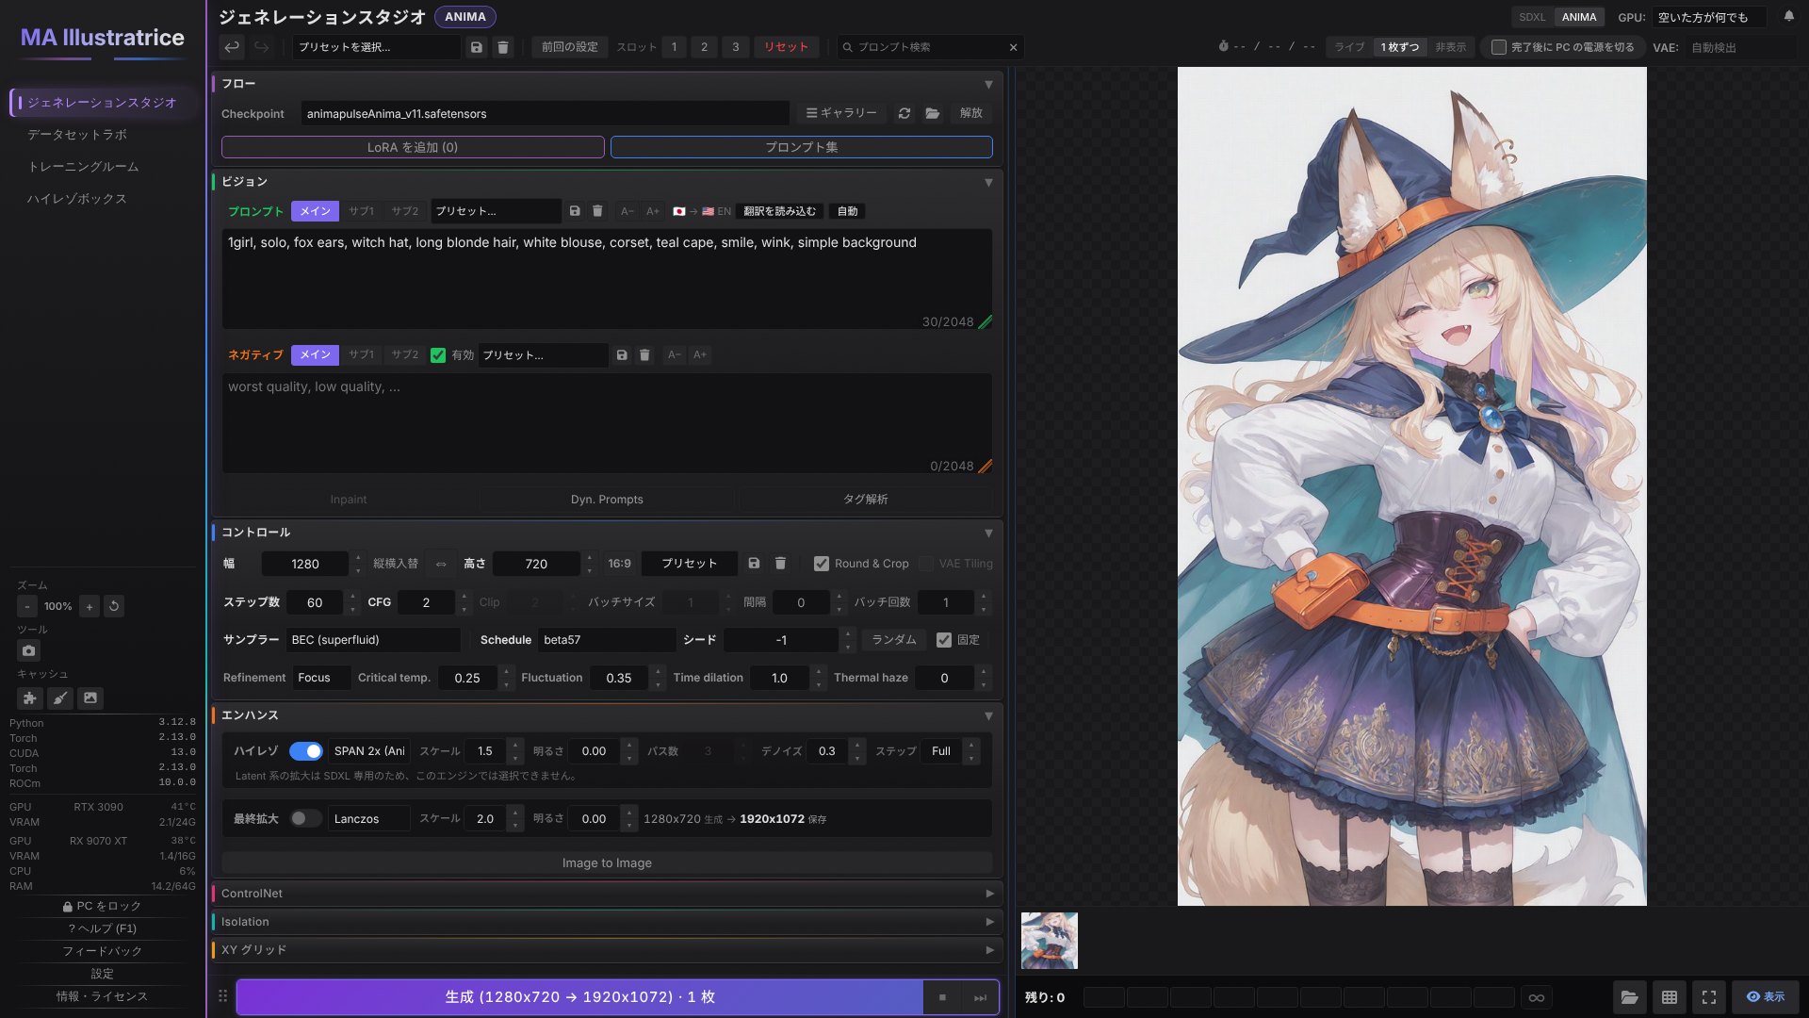The height and width of the screenshot is (1018, 1809).
Task: Select the サブ1 prompt tab
Action: tap(361, 211)
